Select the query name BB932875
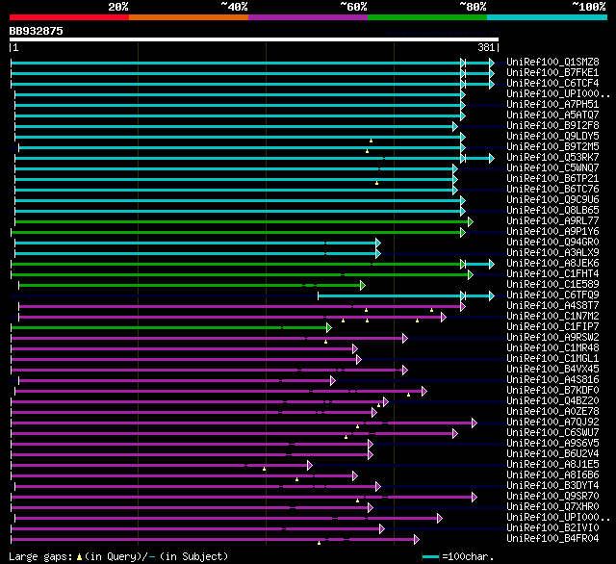Screen dimensions: 616x564 click(x=37, y=31)
